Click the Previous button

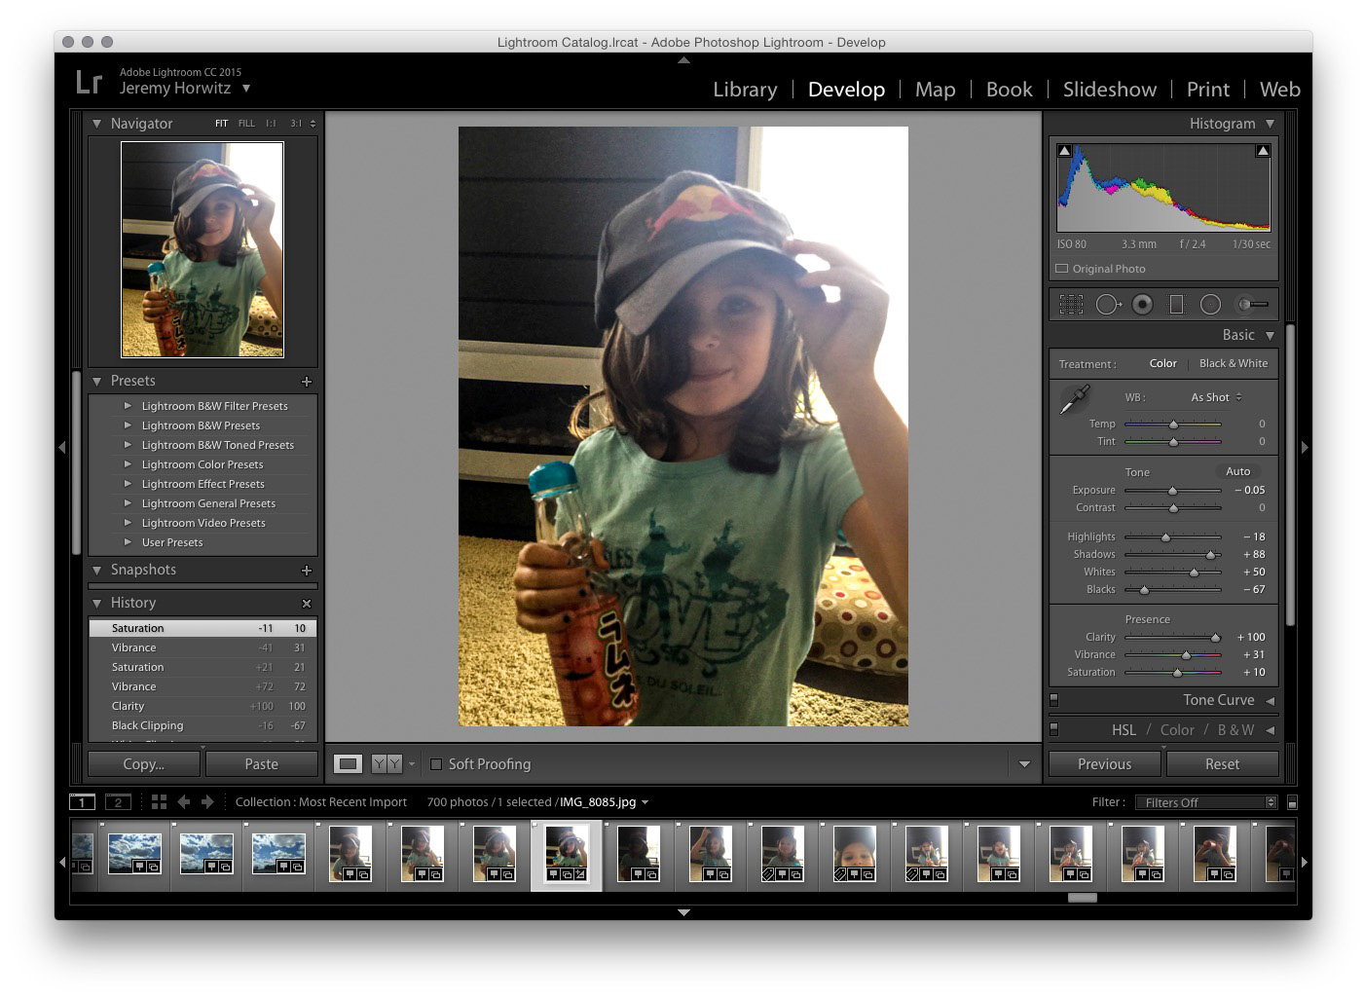click(1103, 763)
